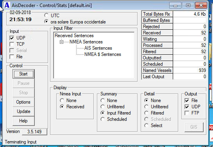The width and height of the screenshot is (213, 147).
Task: Uncheck the UDP output checkbox
Action: pos(187,107)
